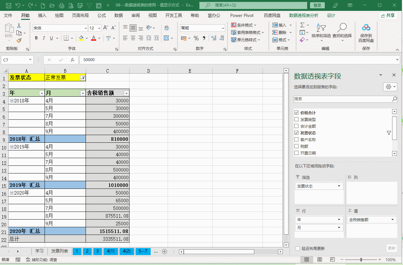Collapse the 2020年 group in pivot table
The height and width of the screenshot is (265, 403).
(12, 193)
